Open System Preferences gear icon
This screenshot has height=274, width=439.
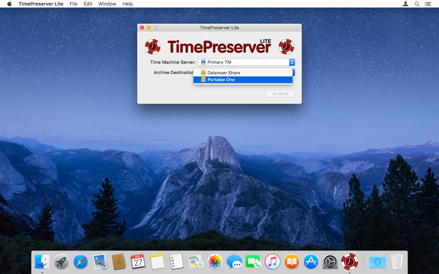[x=330, y=262]
